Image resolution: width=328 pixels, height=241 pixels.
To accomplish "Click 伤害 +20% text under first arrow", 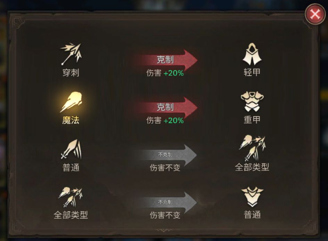I will (x=165, y=73).
